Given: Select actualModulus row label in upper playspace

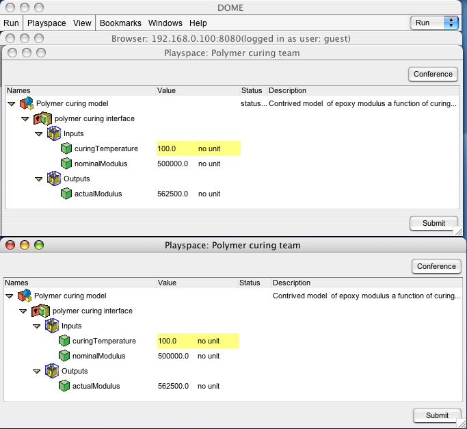Looking at the screenshot, I should coord(98,194).
